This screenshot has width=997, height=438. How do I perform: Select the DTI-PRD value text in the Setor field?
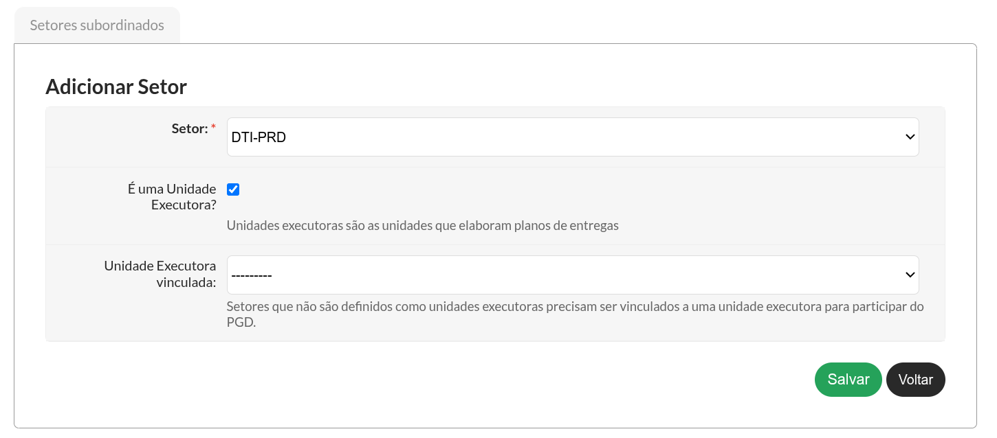click(x=259, y=137)
